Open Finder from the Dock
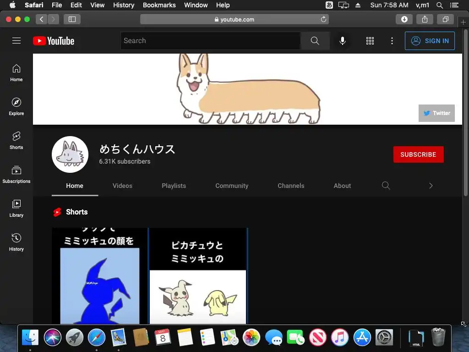 pos(30,337)
